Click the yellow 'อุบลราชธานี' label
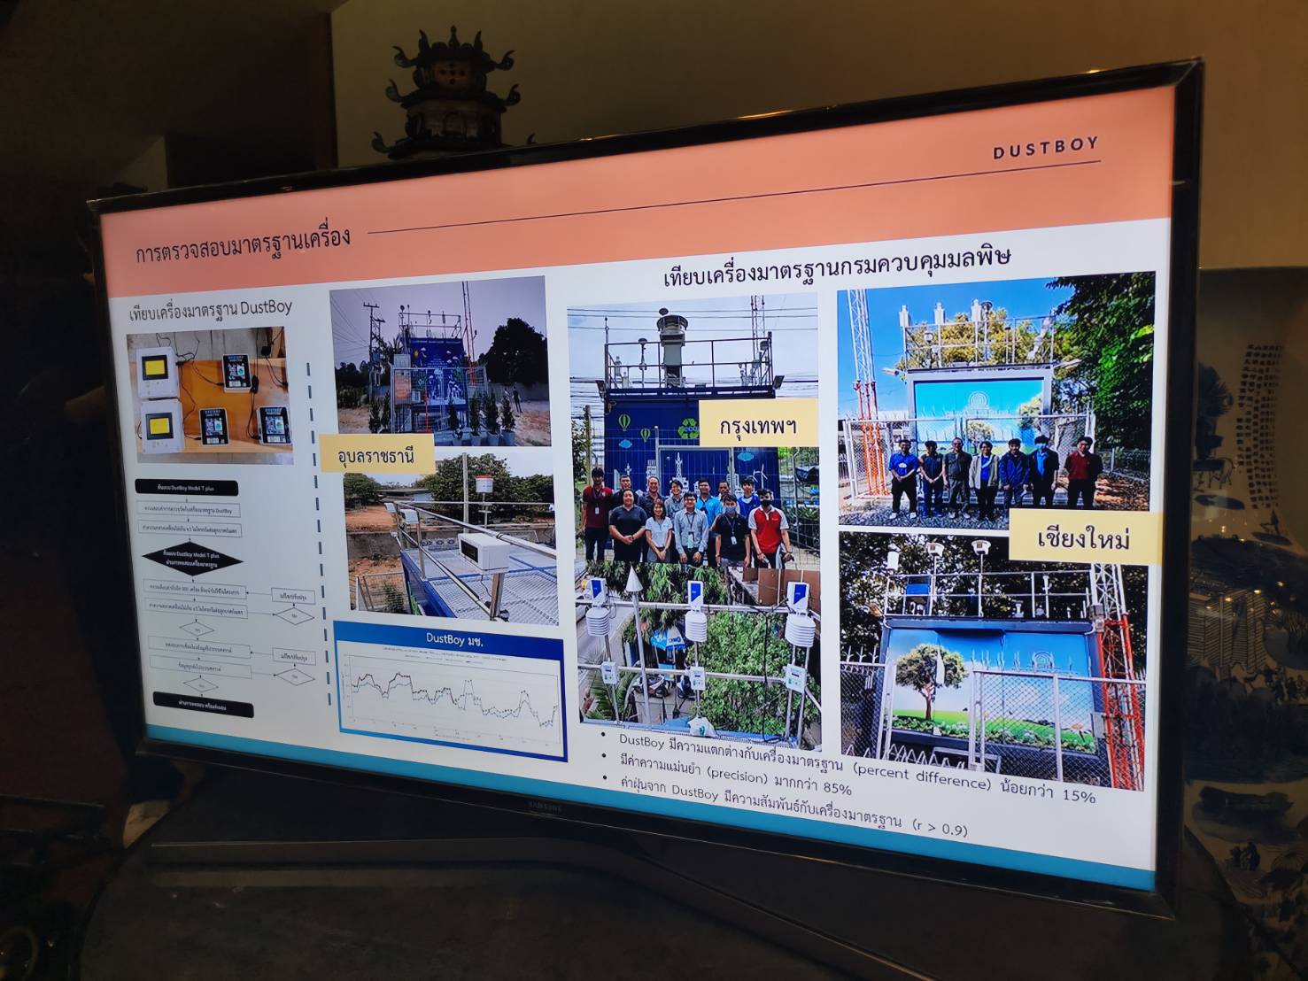This screenshot has width=1308, height=981. [x=376, y=453]
